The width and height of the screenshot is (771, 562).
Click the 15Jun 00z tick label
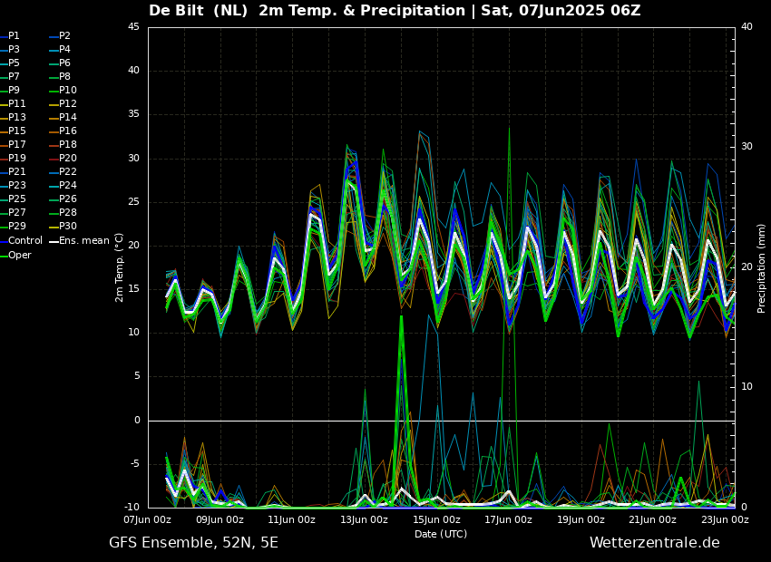[436, 519]
